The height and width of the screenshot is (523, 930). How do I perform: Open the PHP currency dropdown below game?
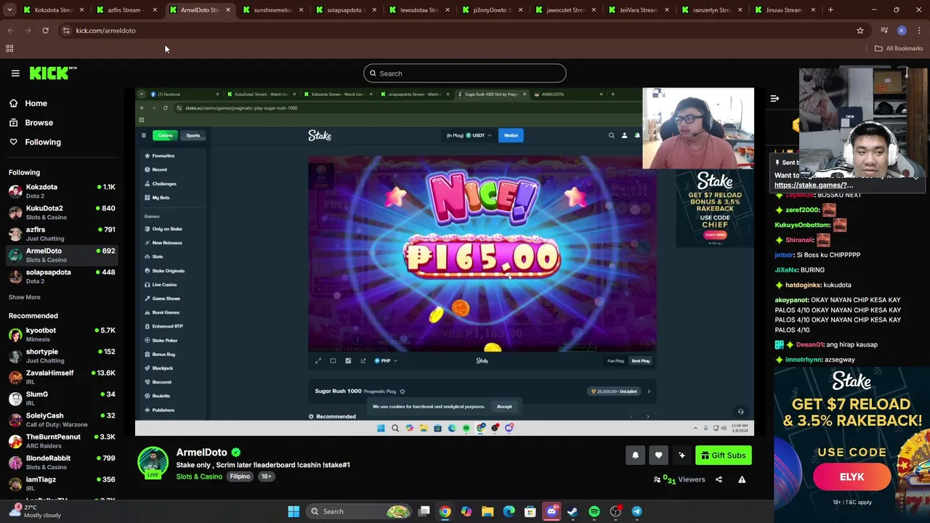[x=386, y=361]
